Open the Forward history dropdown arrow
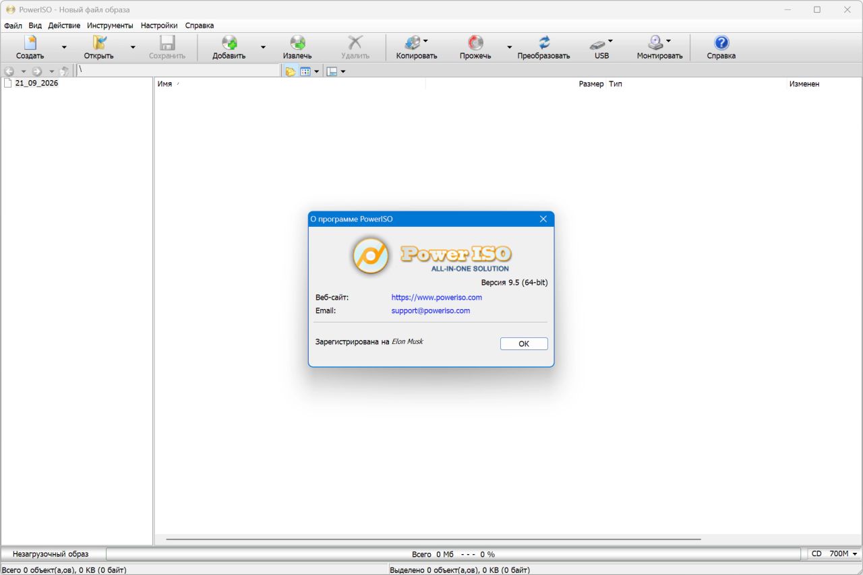Image resolution: width=863 pixels, height=575 pixels. click(x=51, y=71)
